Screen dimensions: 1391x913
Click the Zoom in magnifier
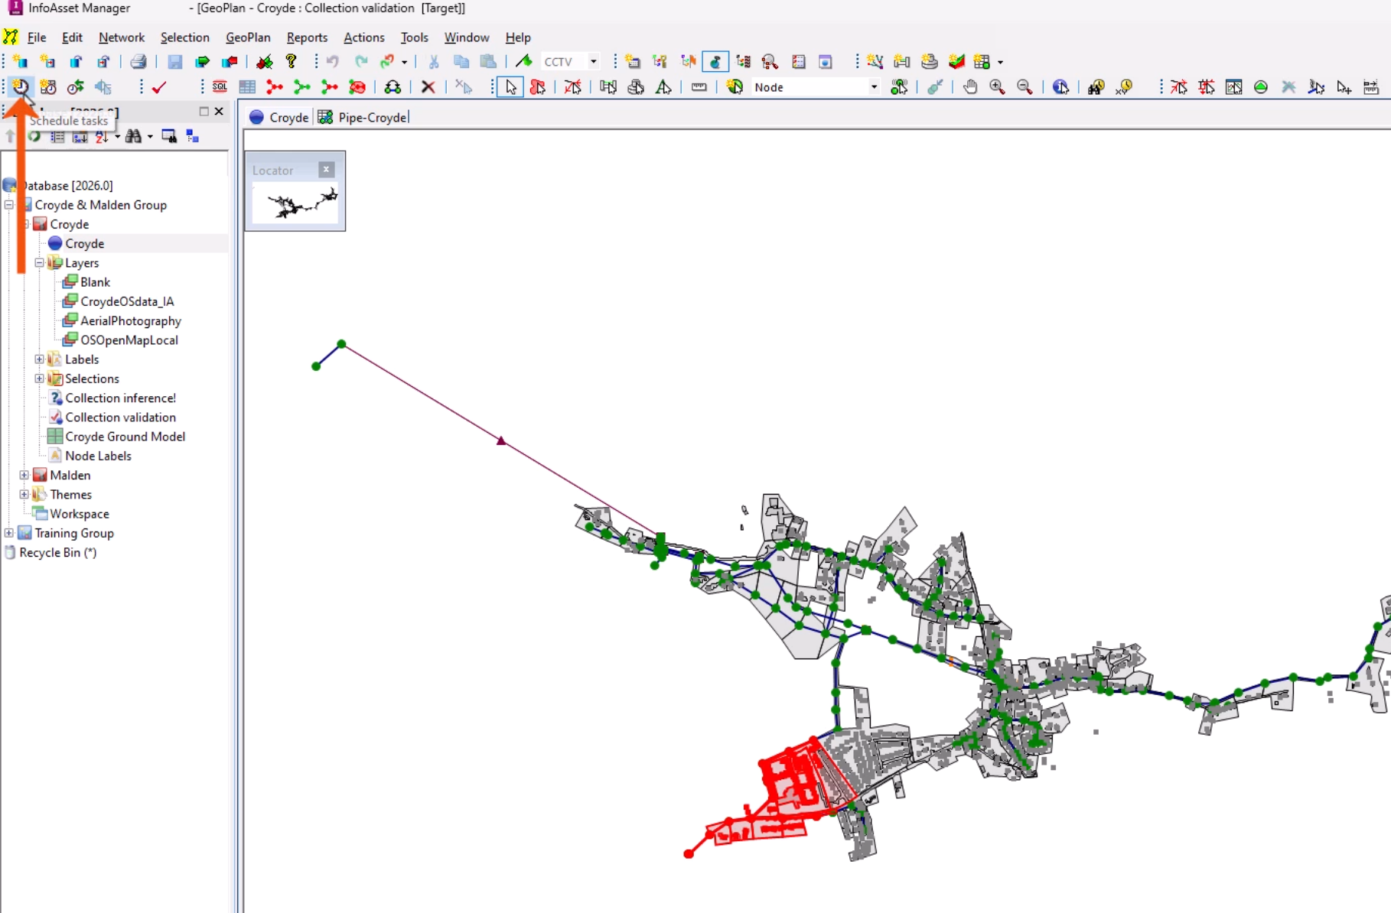997,87
